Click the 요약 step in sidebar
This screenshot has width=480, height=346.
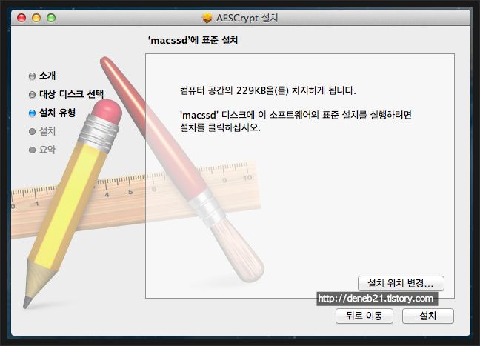pos(47,150)
